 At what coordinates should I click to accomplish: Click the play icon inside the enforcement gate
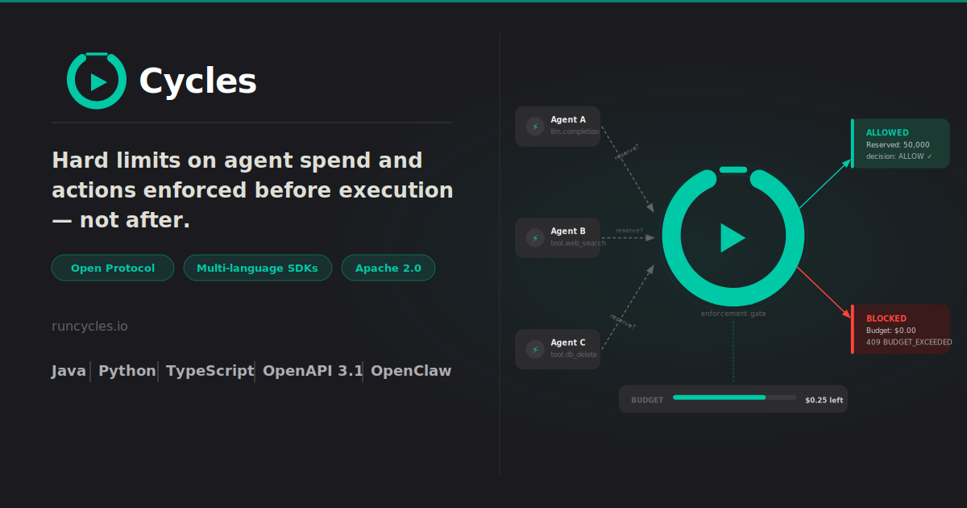click(733, 237)
